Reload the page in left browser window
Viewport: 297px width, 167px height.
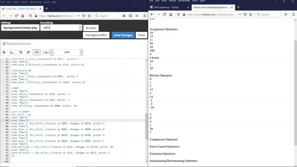coord(17,16)
